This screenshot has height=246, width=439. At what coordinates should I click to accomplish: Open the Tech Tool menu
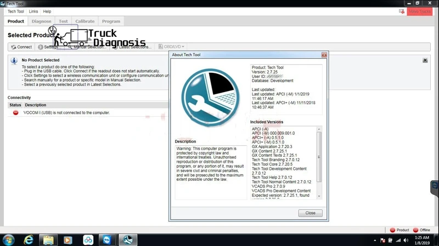click(x=16, y=12)
